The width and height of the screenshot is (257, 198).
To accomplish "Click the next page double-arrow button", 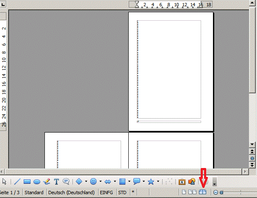I will pyautogui.click(x=252, y=165).
